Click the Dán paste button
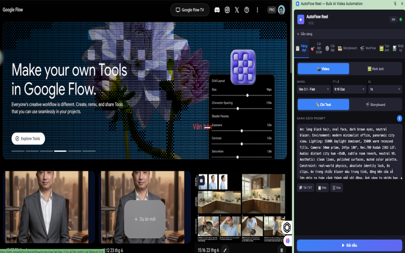The image size is (405, 253). click(x=322, y=188)
